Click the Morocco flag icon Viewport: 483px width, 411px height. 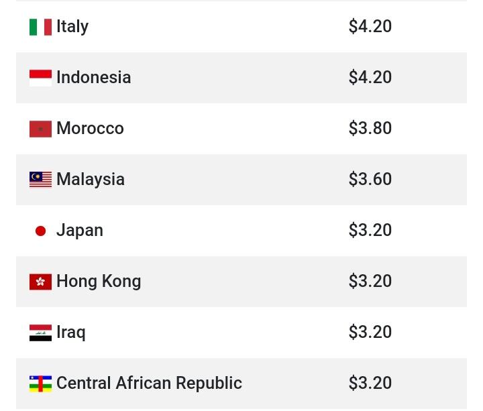click(x=40, y=129)
